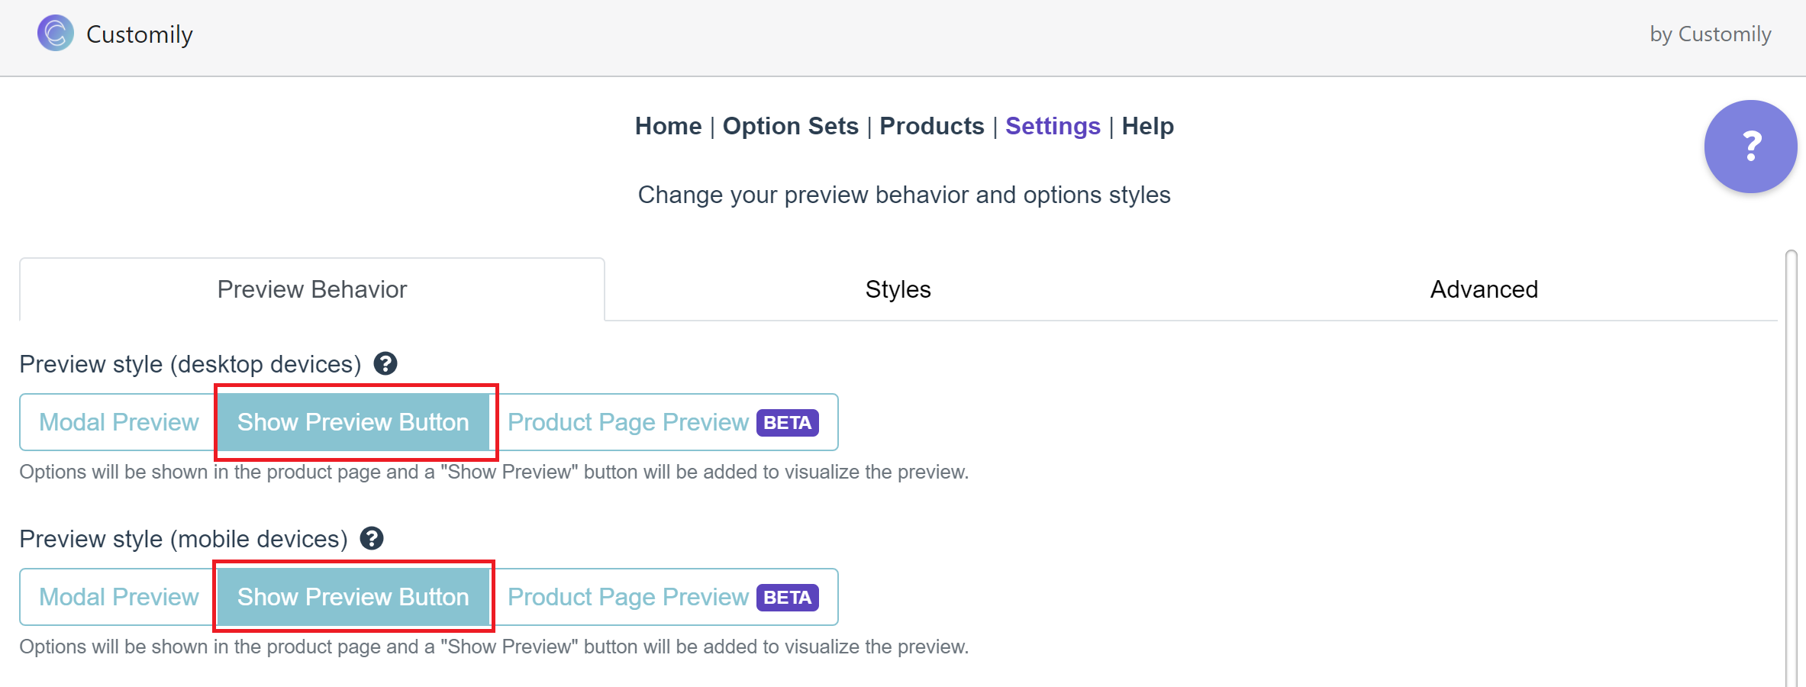
Task: Switch to the Preview Behavior tab
Action: point(312,289)
